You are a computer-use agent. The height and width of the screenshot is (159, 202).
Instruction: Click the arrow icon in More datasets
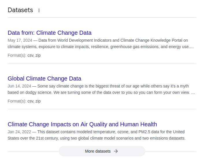116,151
